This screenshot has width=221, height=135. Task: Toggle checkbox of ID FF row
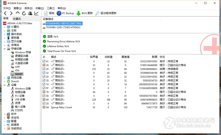click(44, 88)
